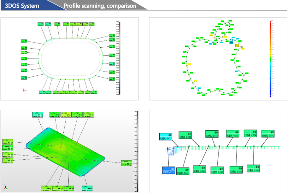The image size is (288, 194).
Task: Select the lone callout label right of the phone model
Action: point(126,163)
